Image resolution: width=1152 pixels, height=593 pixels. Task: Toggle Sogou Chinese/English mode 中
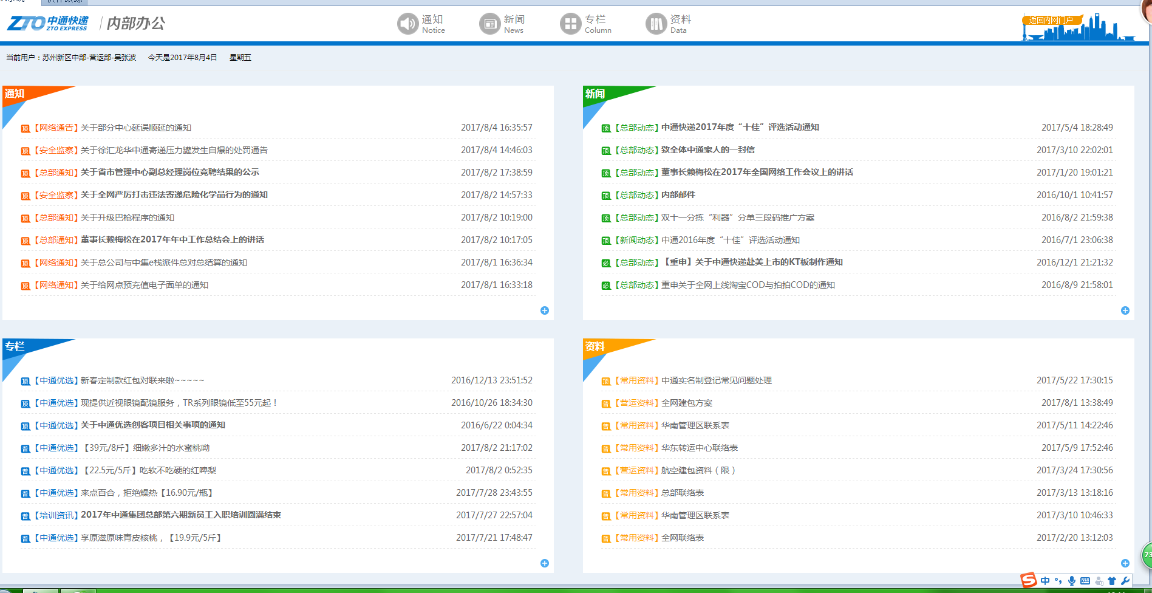[x=1045, y=581]
